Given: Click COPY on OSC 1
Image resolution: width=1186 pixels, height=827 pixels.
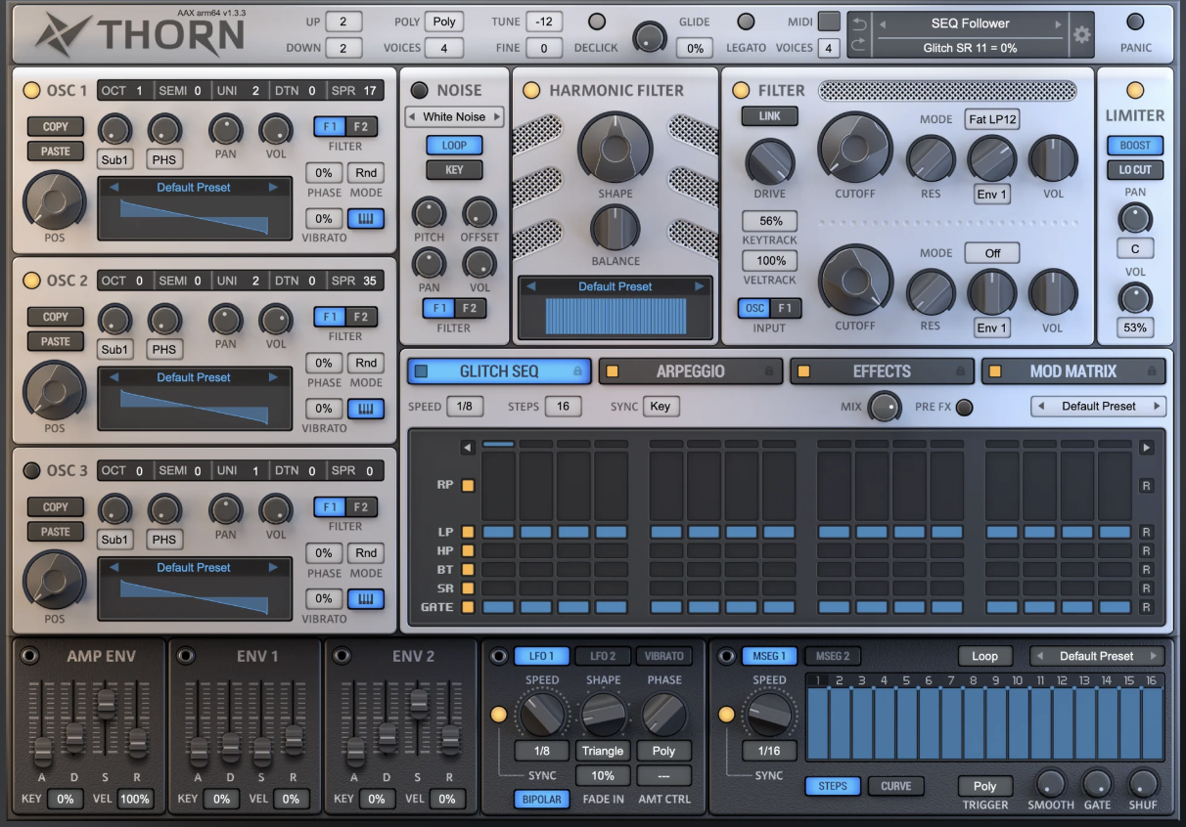Looking at the screenshot, I should click(55, 126).
